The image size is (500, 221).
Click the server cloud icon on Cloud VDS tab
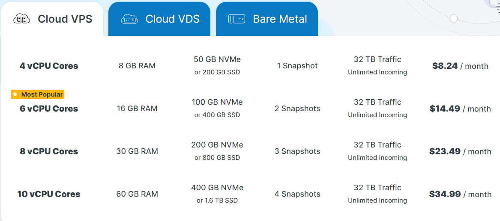tap(129, 19)
